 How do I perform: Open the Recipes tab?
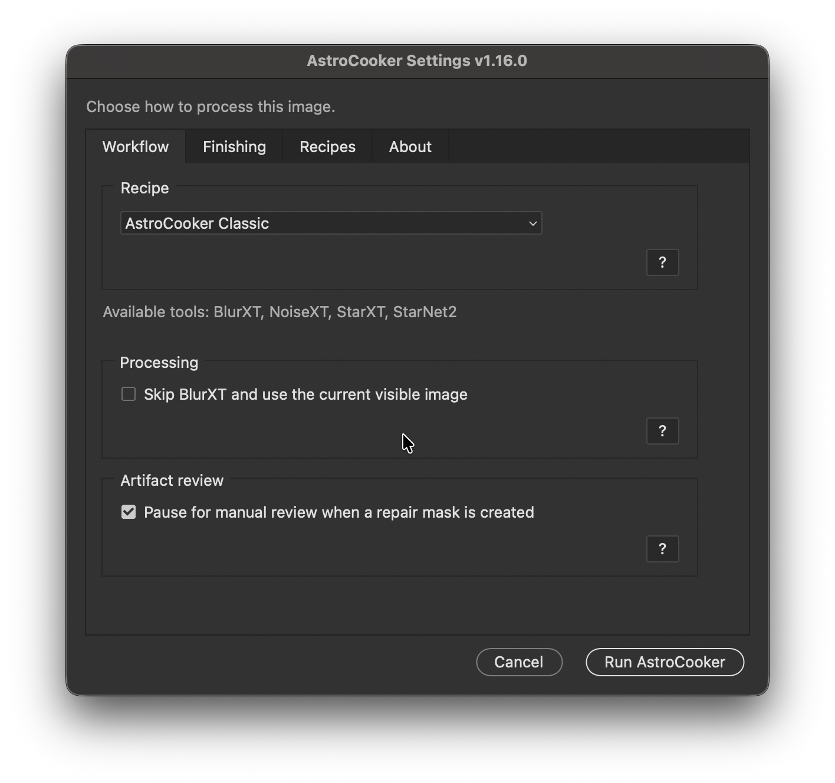click(327, 147)
